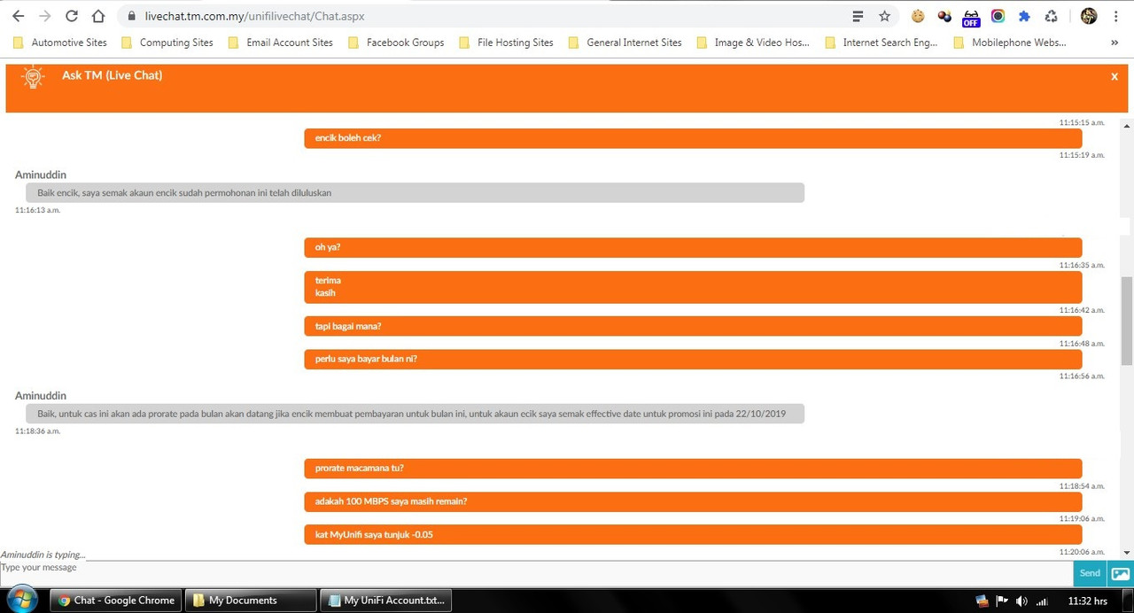1134x613 pixels.
Task: Show more bookmarks chevron
Action: click(1115, 42)
